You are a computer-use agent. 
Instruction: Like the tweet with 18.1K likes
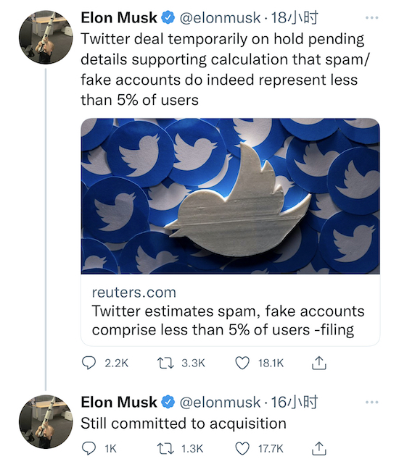coord(242,363)
